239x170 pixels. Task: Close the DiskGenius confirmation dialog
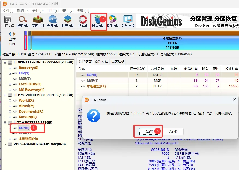coord(234,100)
